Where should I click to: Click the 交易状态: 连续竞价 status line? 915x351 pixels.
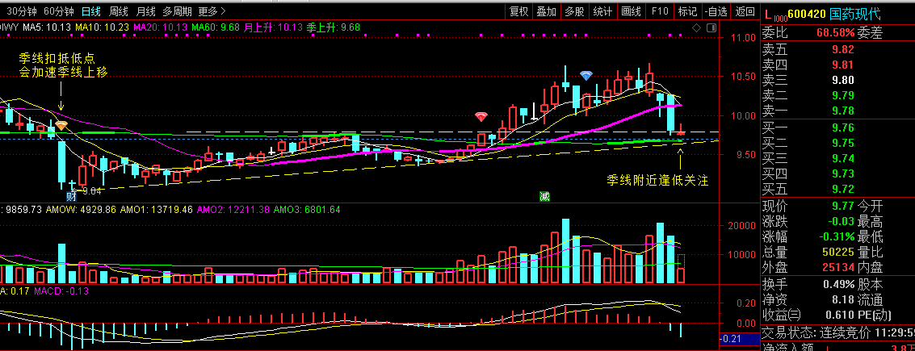click(838, 333)
